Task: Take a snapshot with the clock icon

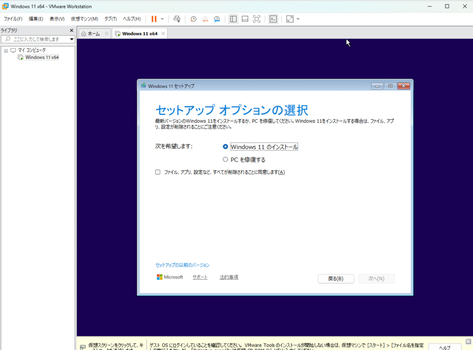Action: [x=193, y=19]
